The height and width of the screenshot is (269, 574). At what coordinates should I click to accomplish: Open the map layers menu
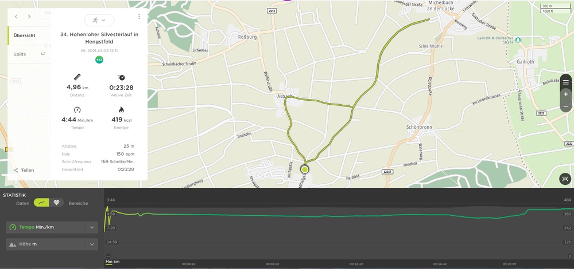(x=565, y=82)
